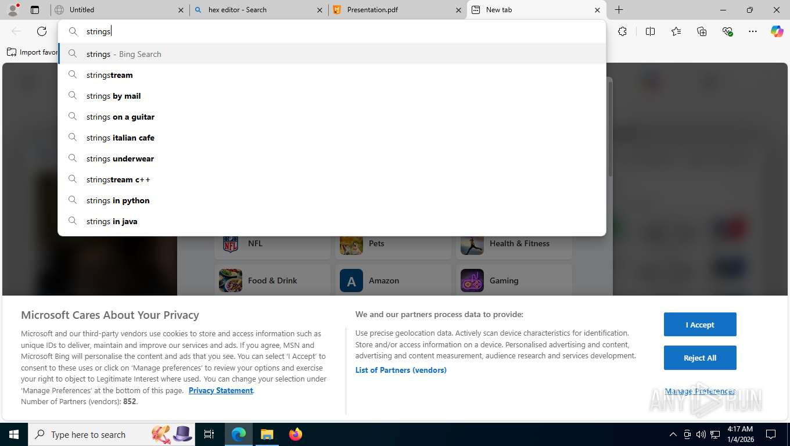Screen dimensions: 790x446
Task: Select the 'strings - Bing Search' suggestion
Action: [x=332, y=54]
